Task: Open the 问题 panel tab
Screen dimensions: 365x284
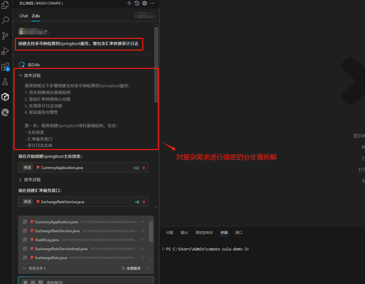Action: click(x=170, y=233)
